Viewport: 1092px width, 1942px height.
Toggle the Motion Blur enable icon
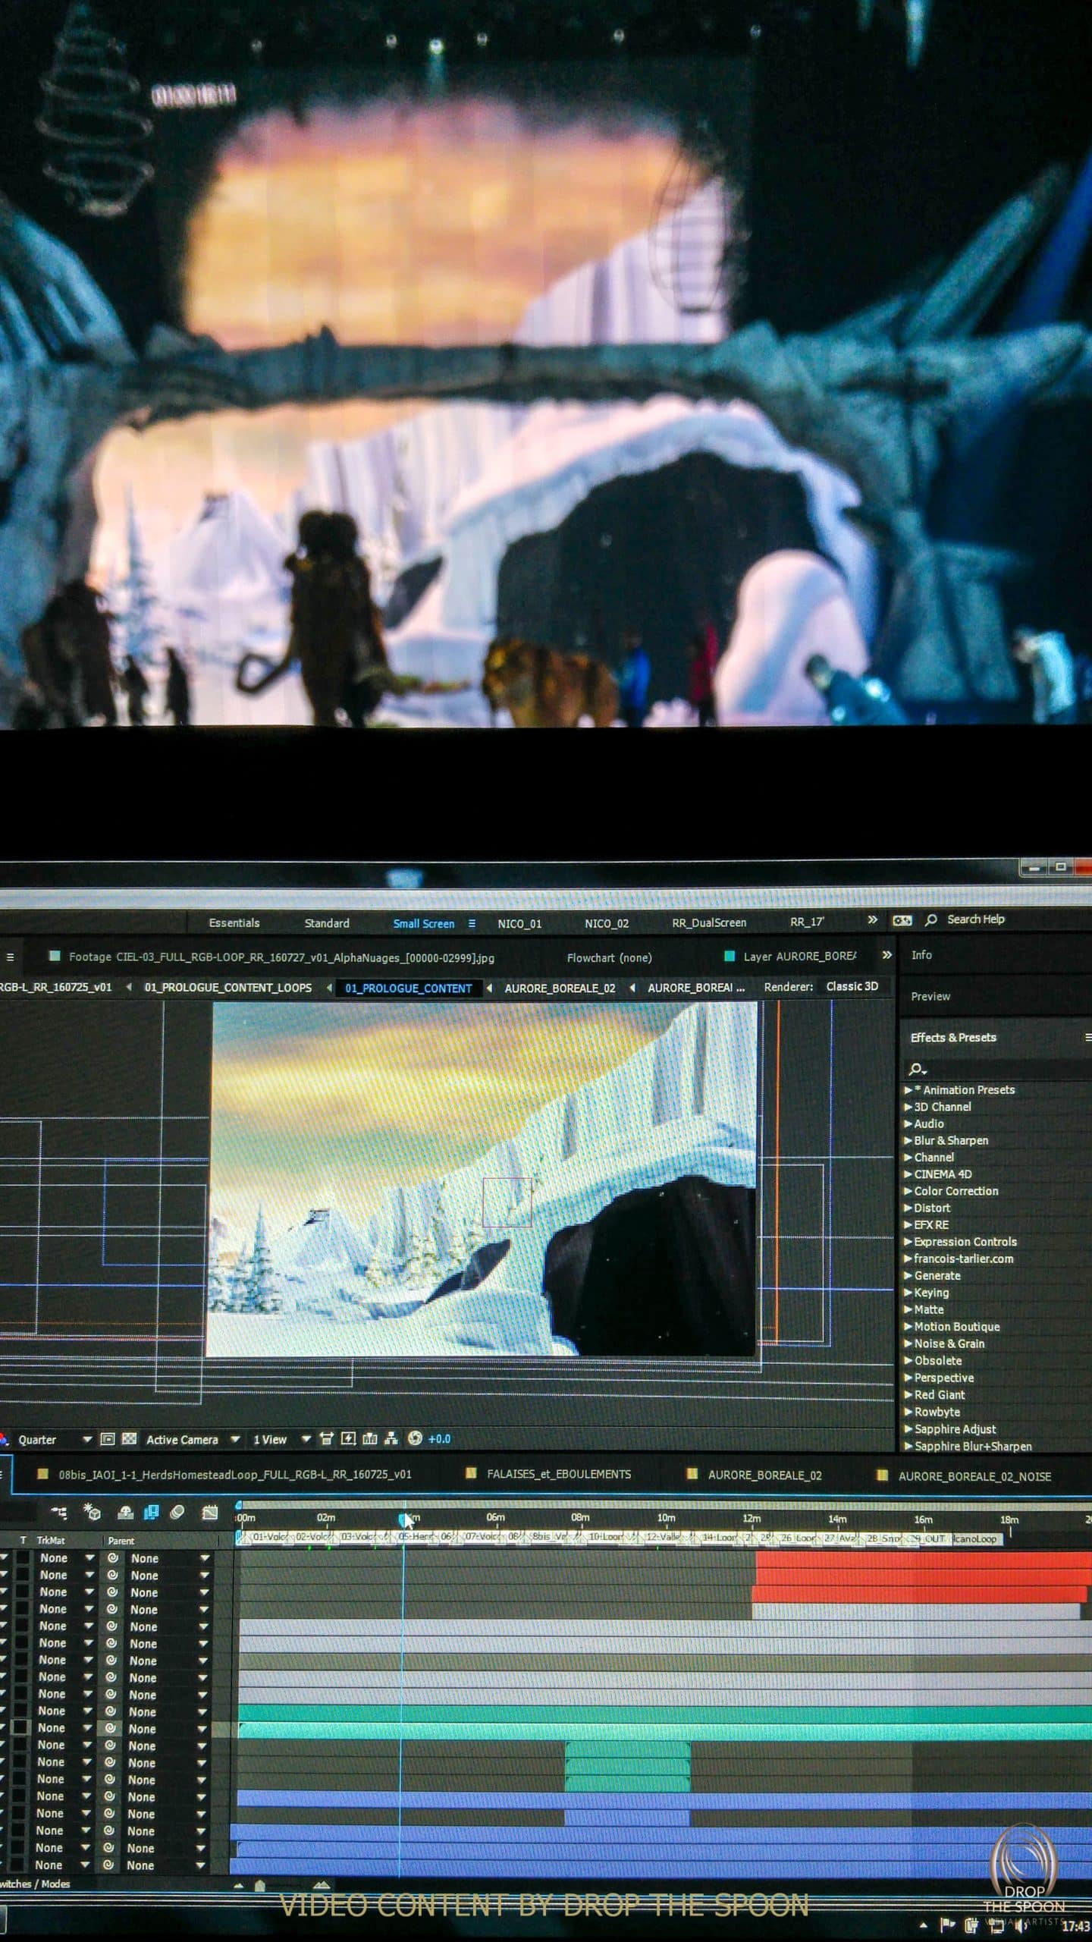coord(177,1513)
